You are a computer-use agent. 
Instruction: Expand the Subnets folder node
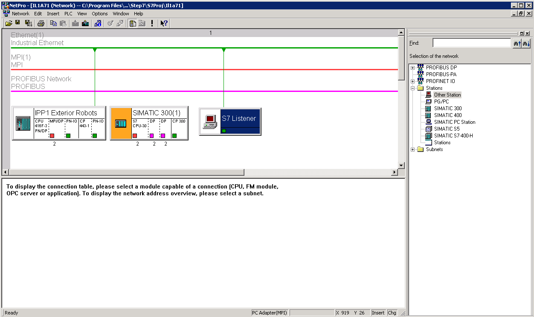pyautogui.click(x=412, y=149)
